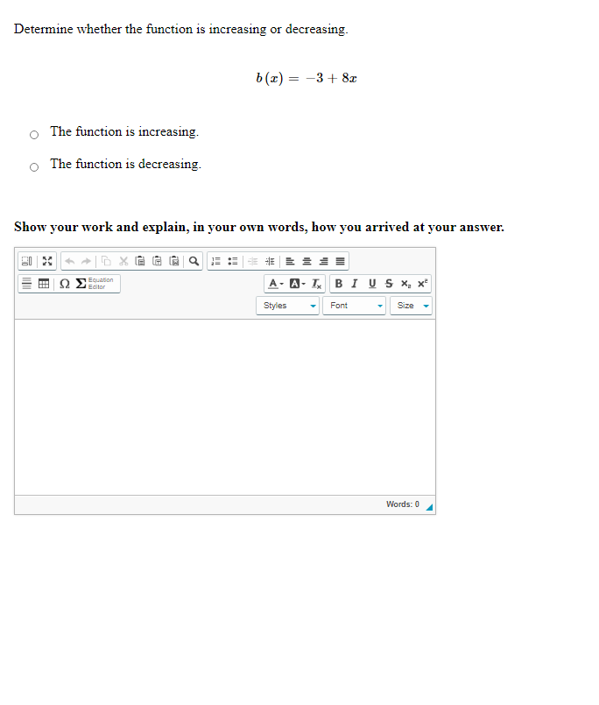Toggle underline formatting

click(372, 283)
